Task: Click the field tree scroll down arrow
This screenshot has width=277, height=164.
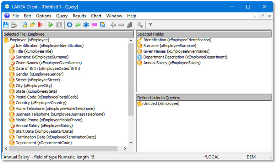Action: tap(131, 143)
